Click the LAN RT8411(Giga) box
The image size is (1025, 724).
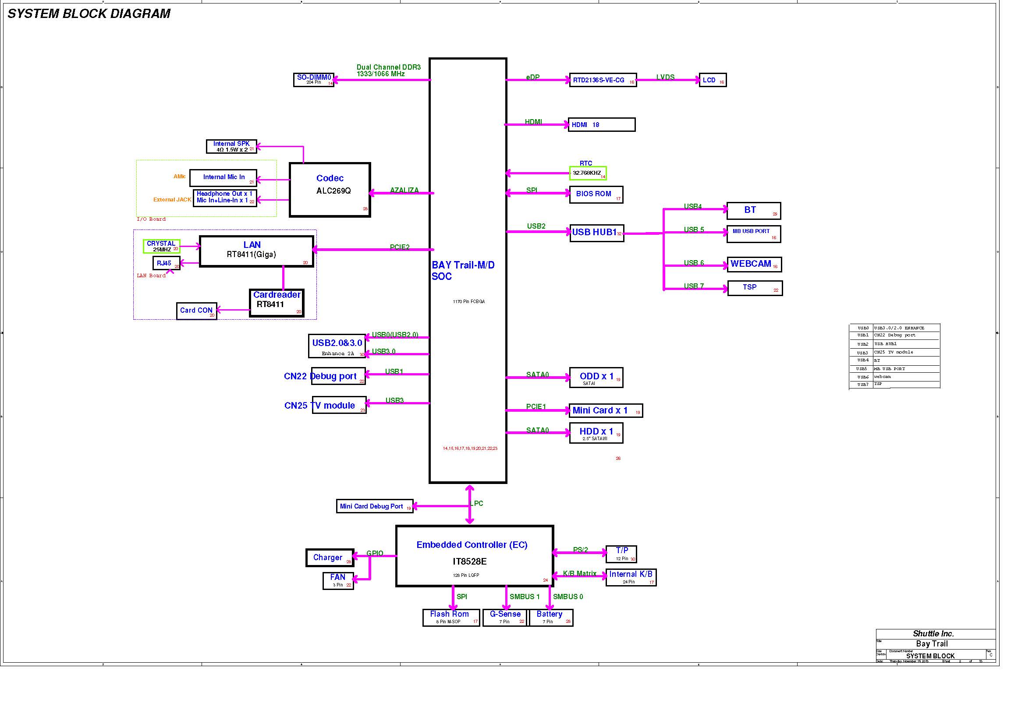click(256, 251)
